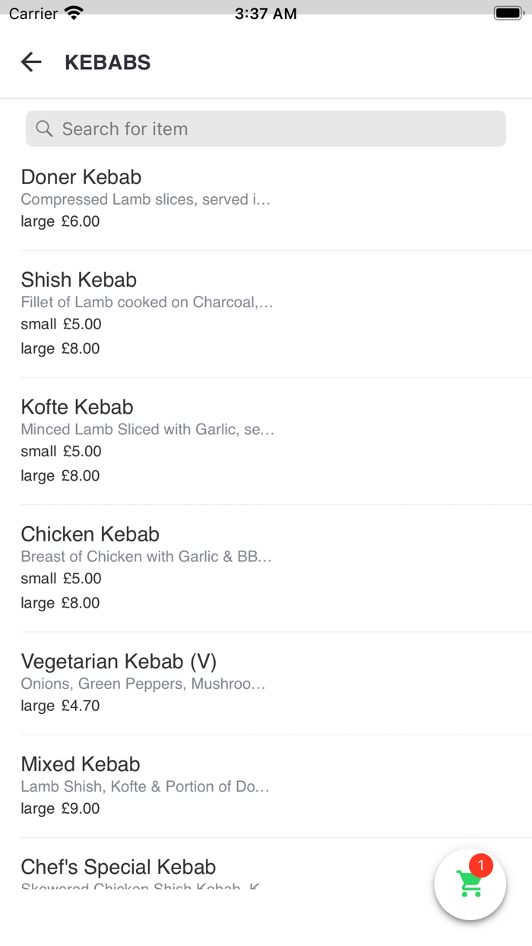Image resolution: width=532 pixels, height=946 pixels.
Task: Select Chef's Special Kebab
Action: tap(119, 867)
